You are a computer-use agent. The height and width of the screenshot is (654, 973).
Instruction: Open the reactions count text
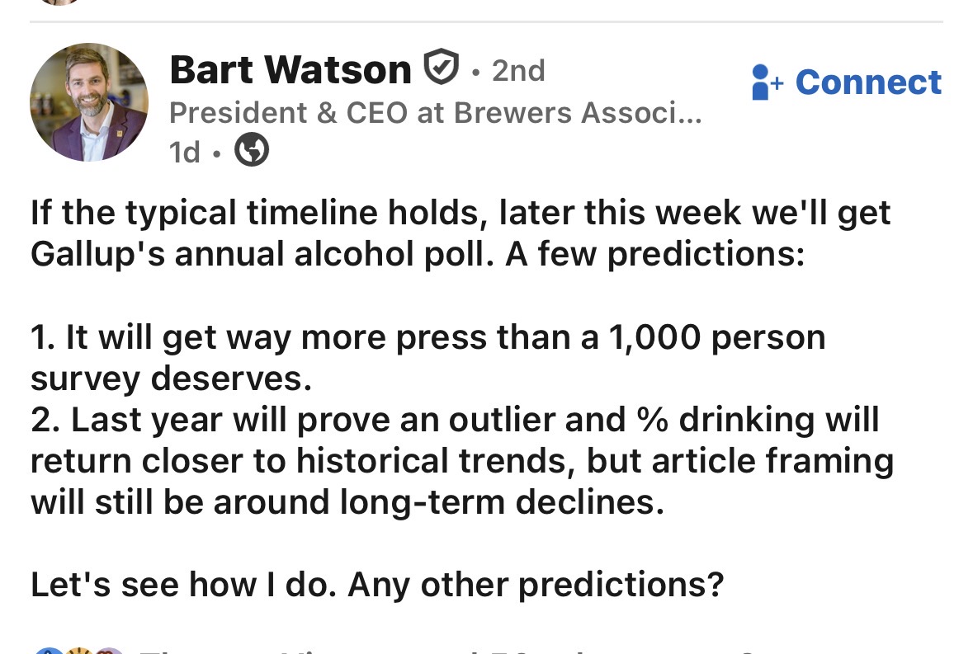pos(446,651)
